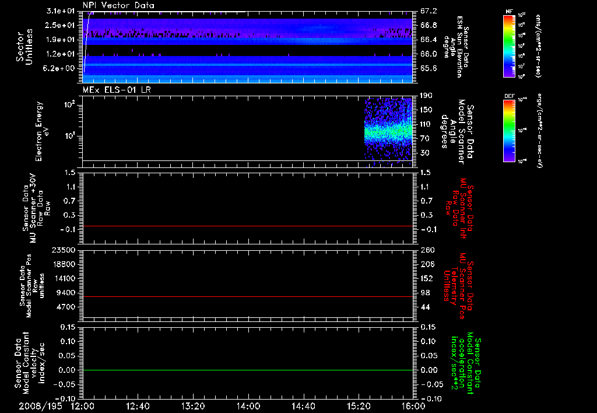This screenshot has height=413, width=597.
Task: Click the DEF label above the color bar
Action: [510, 96]
